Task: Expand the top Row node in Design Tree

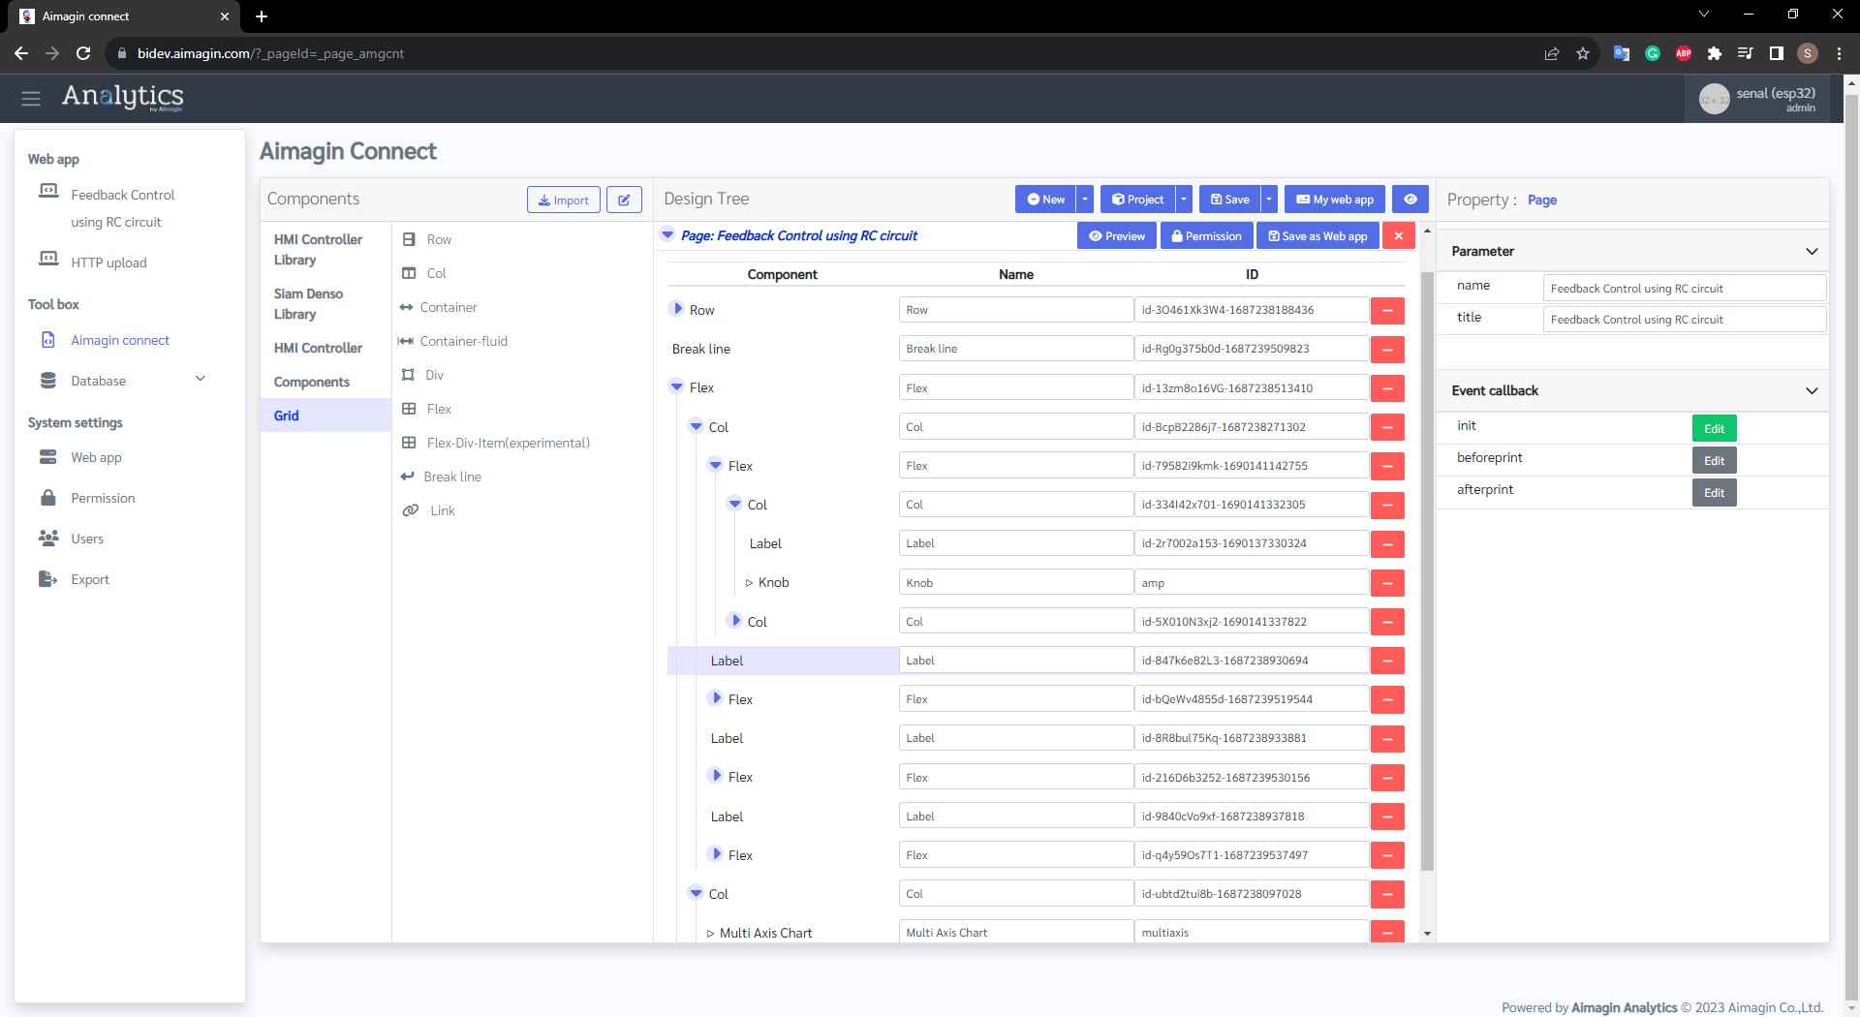Action: (677, 309)
